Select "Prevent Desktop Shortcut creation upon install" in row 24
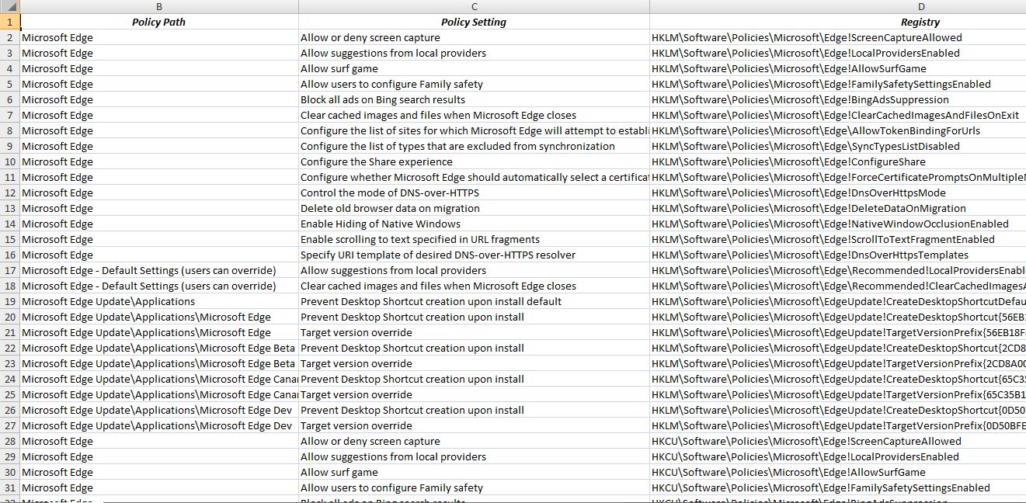The width and height of the screenshot is (1026, 503). (474, 379)
